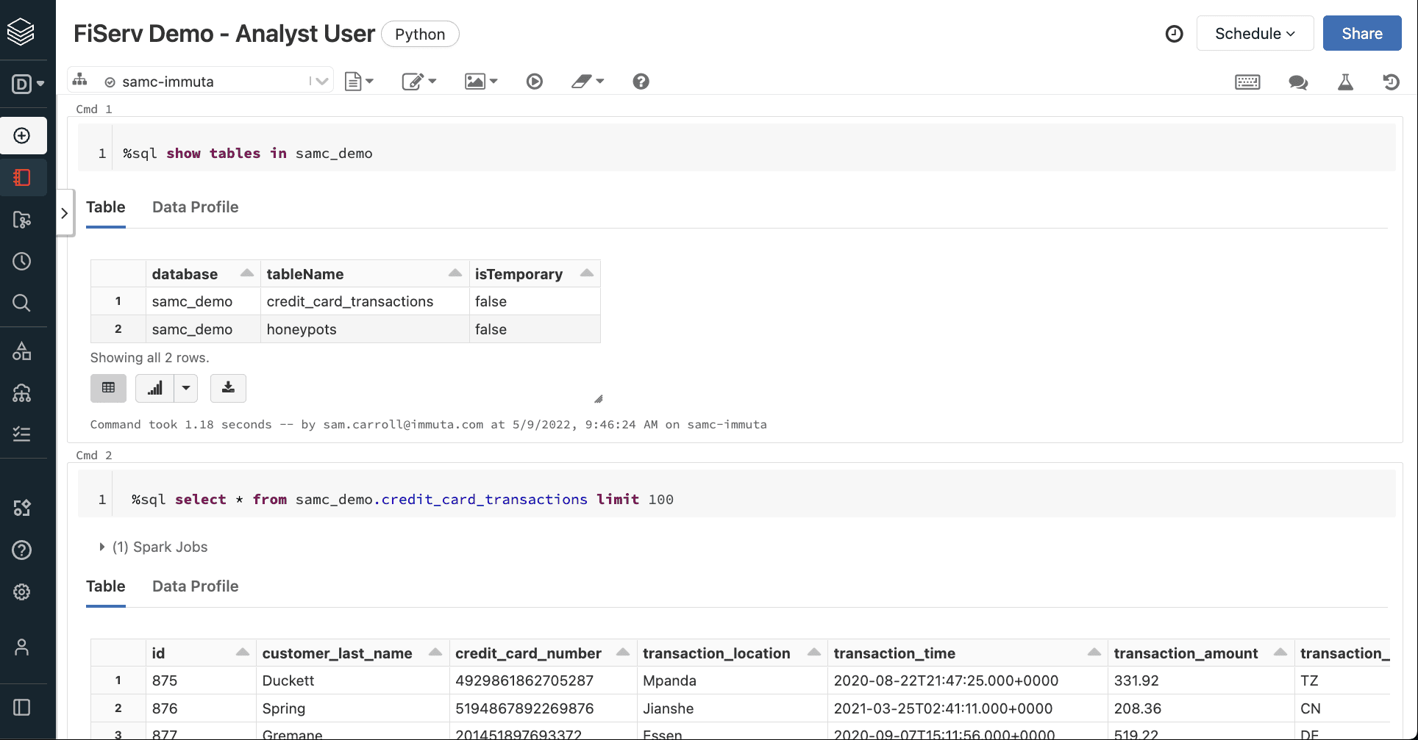The image size is (1418, 740).
Task: Click the bar chart view button
Action: [154, 388]
